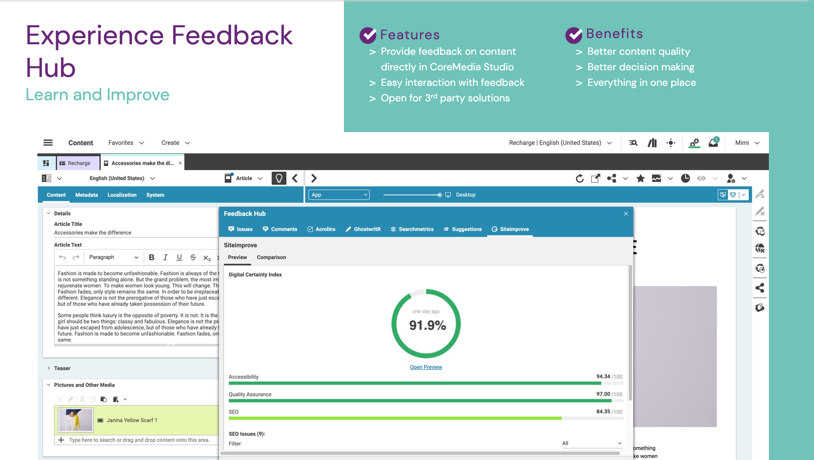Click the library books icon
This screenshot has height=460, width=814.
click(652, 143)
